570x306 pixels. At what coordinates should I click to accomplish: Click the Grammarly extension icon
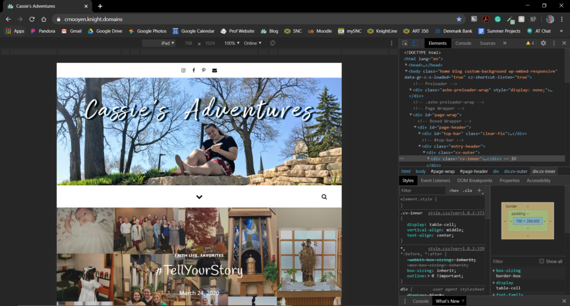[497, 19]
